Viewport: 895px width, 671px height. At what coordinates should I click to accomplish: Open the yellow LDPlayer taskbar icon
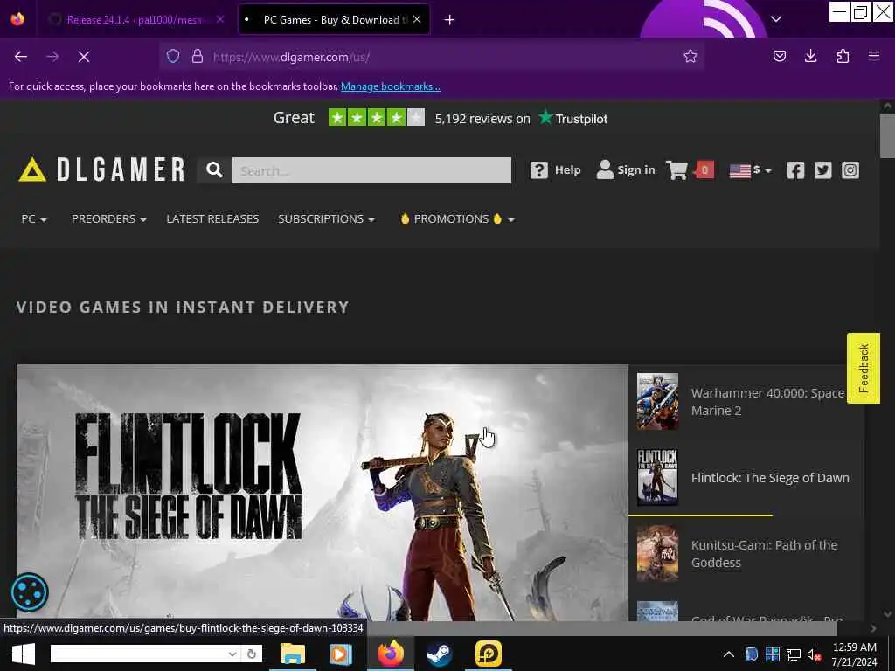coord(489,654)
